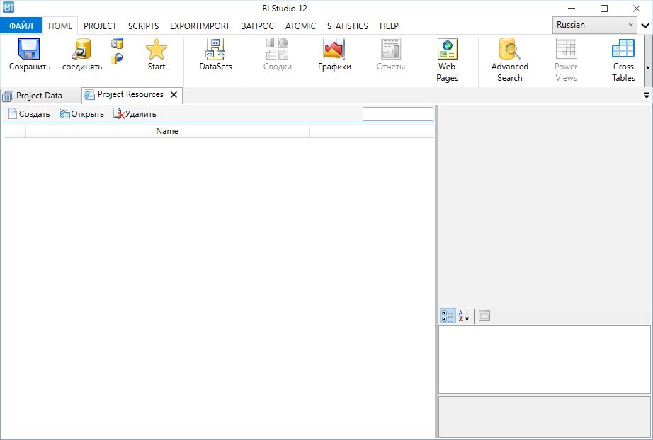Image resolution: width=653 pixels, height=440 pixels.
Task: Click the Отчеты reports icon
Action: [391, 49]
